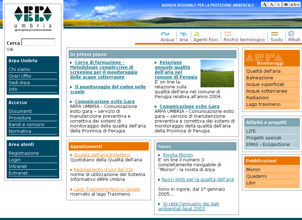The image size is (302, 220).
Task: Open LIFE projects link
Action: tap(251, 131)
